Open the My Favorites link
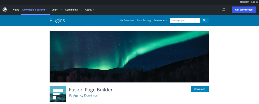The height and width of the screenshot is (104, 259). [127, 20]
